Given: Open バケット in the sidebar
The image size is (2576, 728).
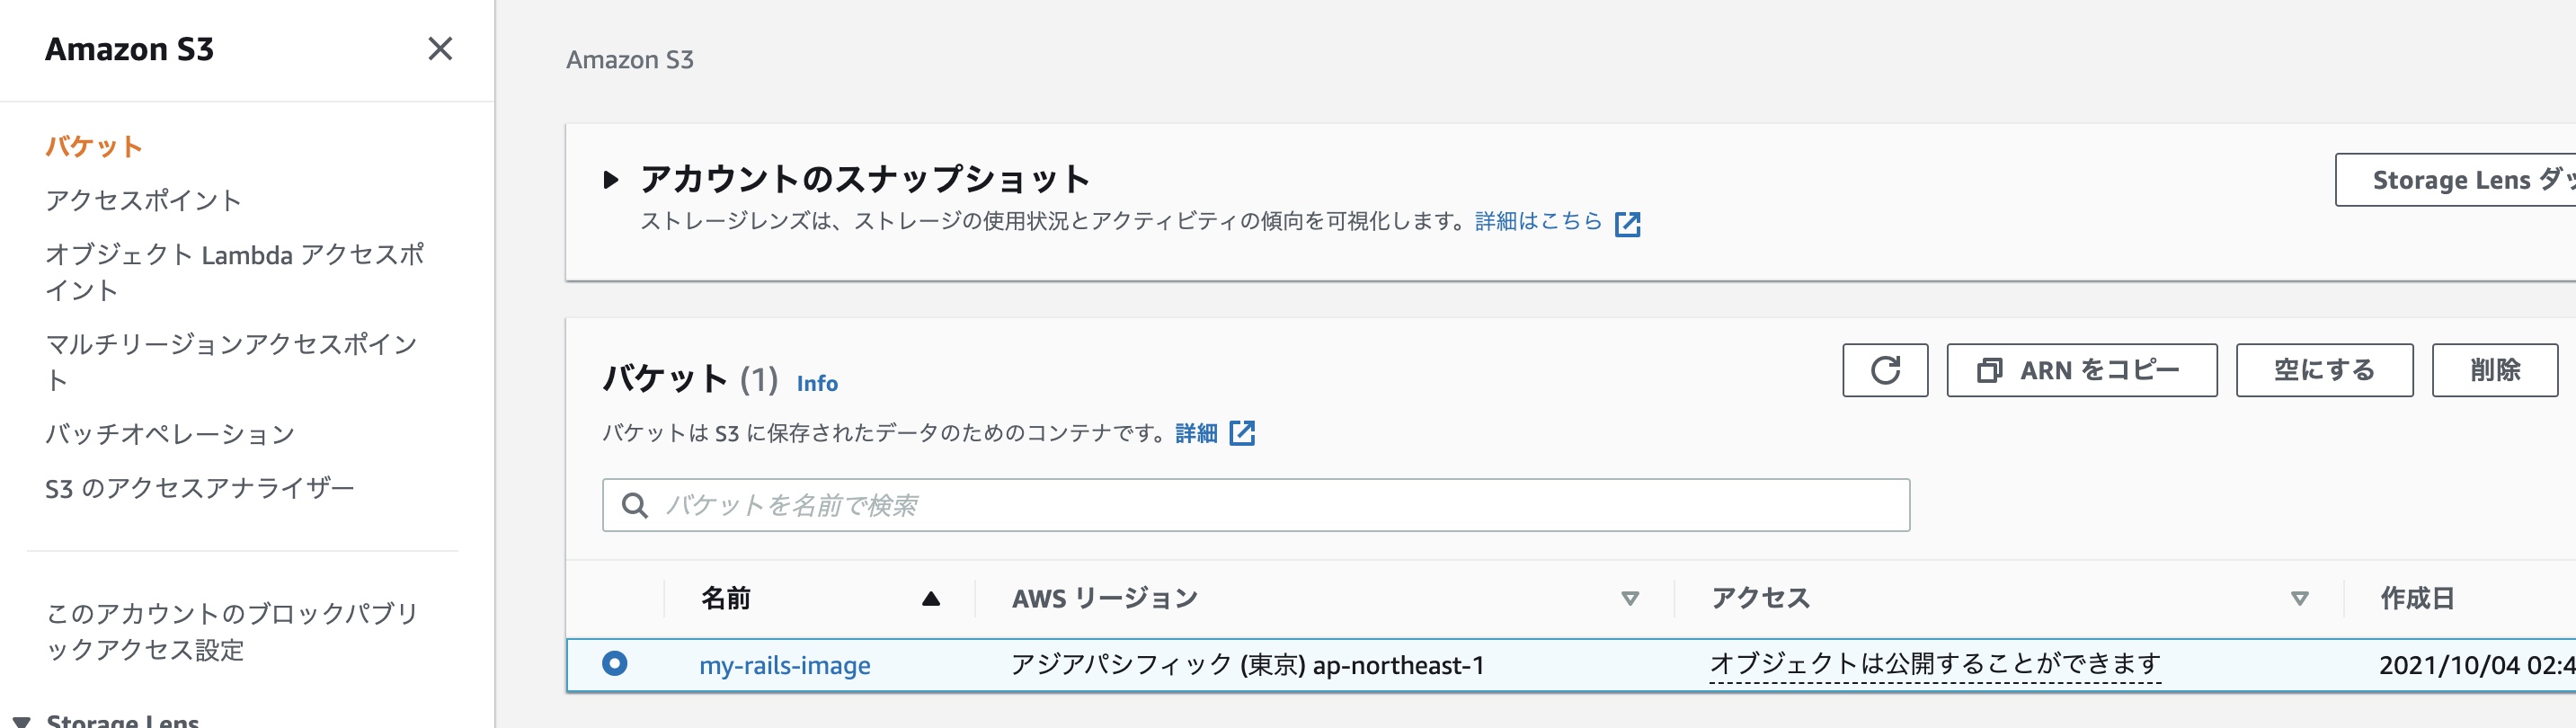Looking at the screenshot, I should [94, 147].
